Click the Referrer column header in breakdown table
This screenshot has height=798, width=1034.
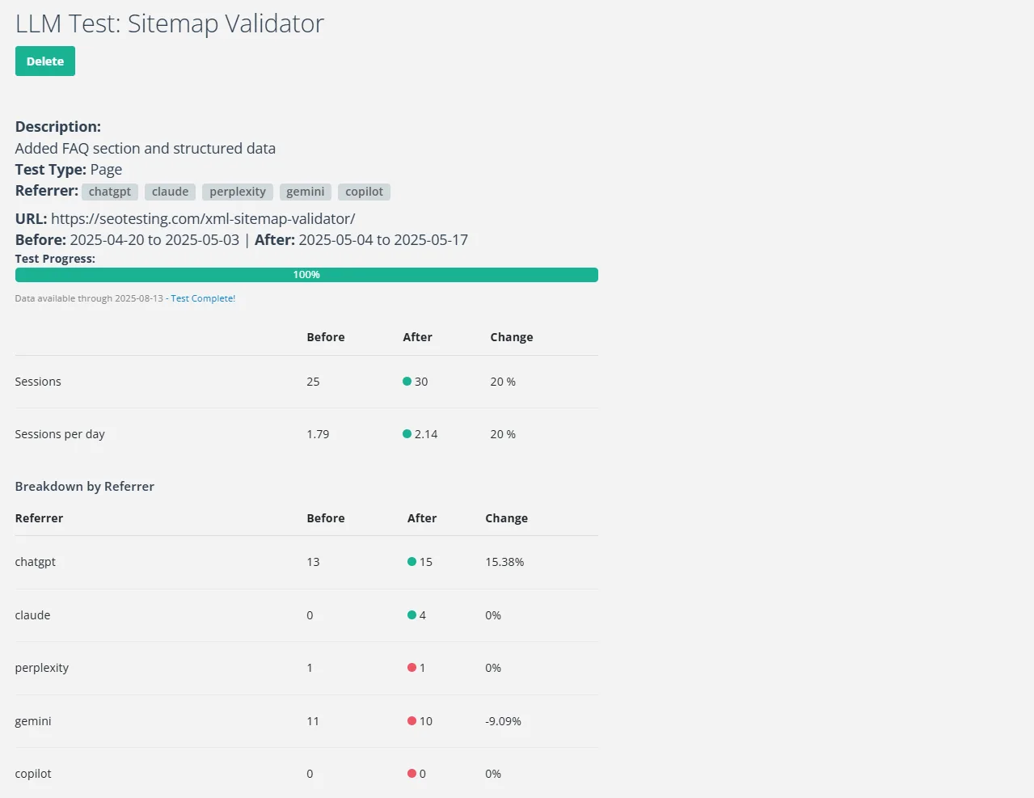[x=39, y=518]
